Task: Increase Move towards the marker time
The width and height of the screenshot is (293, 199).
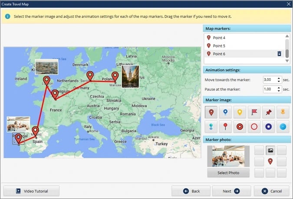Action: [279, 78]
